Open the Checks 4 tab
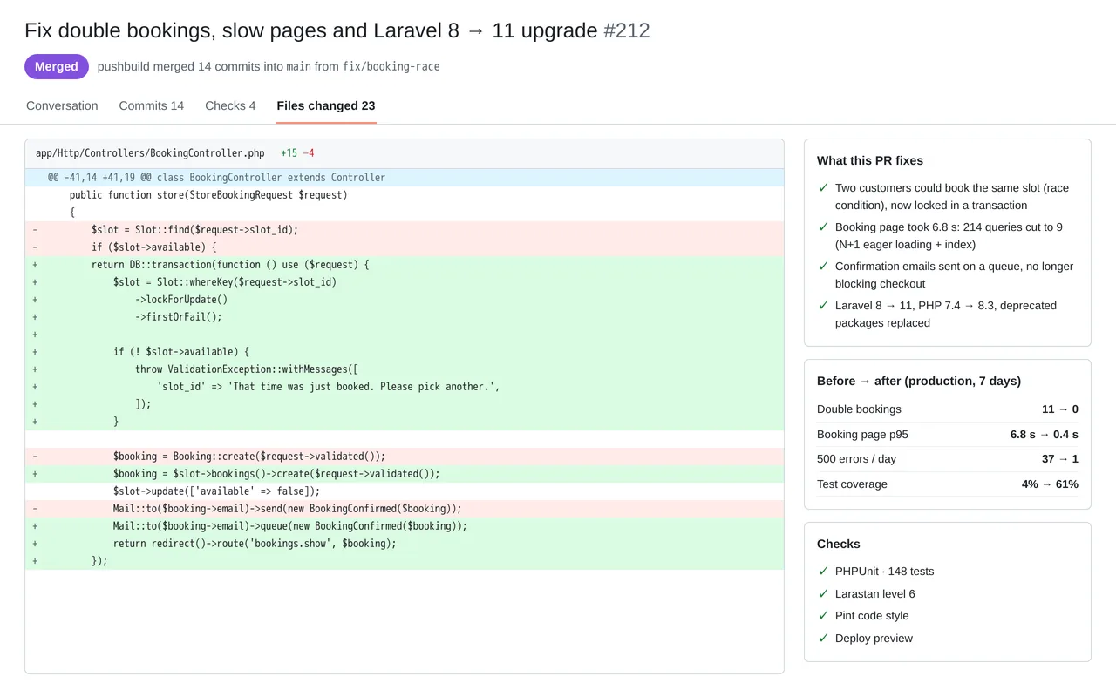1116x697 pixels. 230,105
